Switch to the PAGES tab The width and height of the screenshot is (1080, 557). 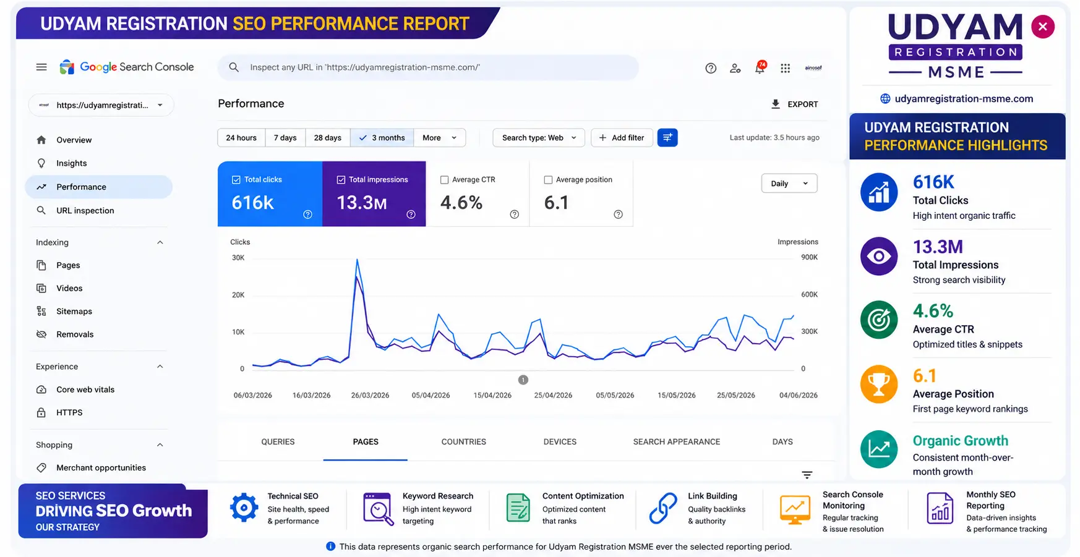366,441
